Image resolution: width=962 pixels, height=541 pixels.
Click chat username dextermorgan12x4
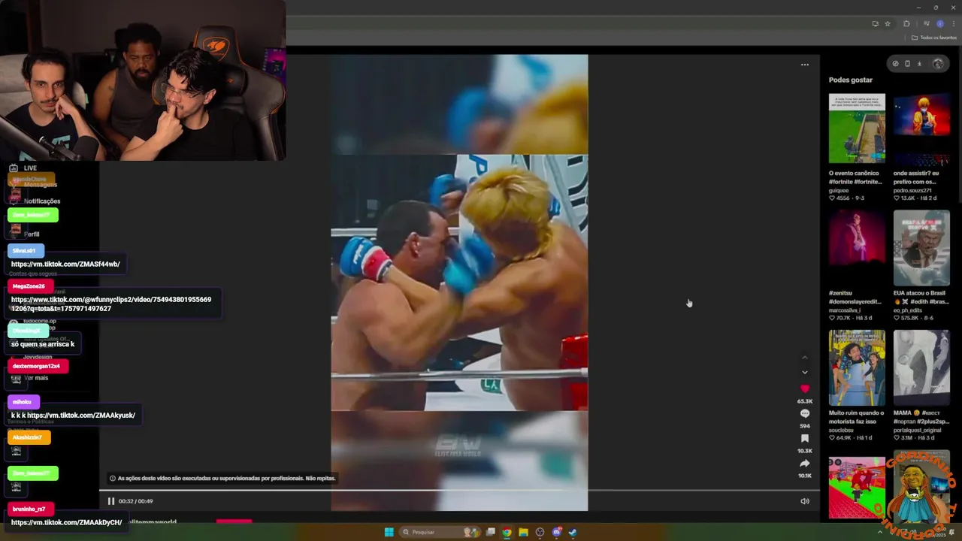36,366
